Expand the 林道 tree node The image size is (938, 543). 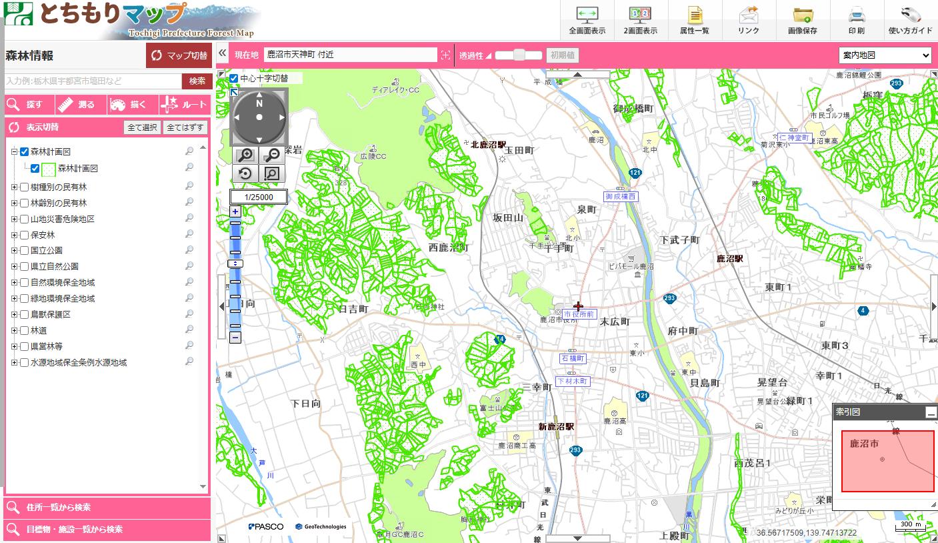click(x=14, y=330)
